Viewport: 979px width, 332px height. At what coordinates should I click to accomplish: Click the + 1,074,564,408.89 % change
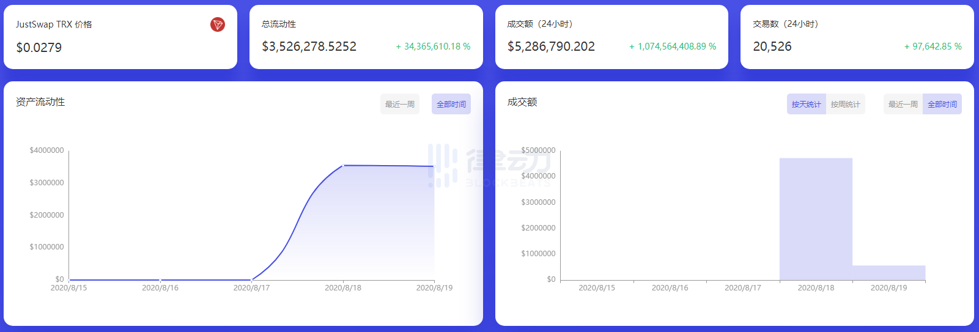673,46
